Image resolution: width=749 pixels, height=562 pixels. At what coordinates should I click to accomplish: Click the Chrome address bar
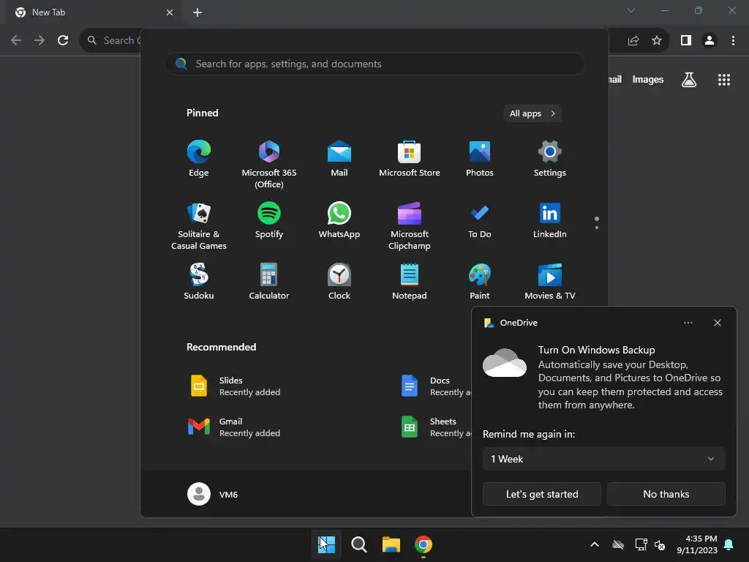coord(112,40)
